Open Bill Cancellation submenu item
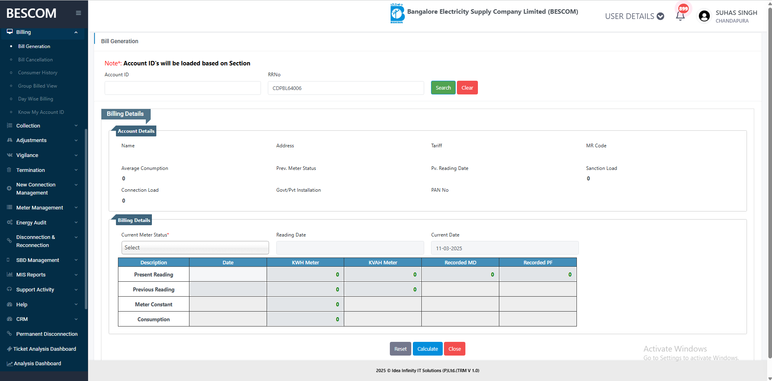Viewport: 772px width, 381px height. pyautogui.click(x=35, y=60)
